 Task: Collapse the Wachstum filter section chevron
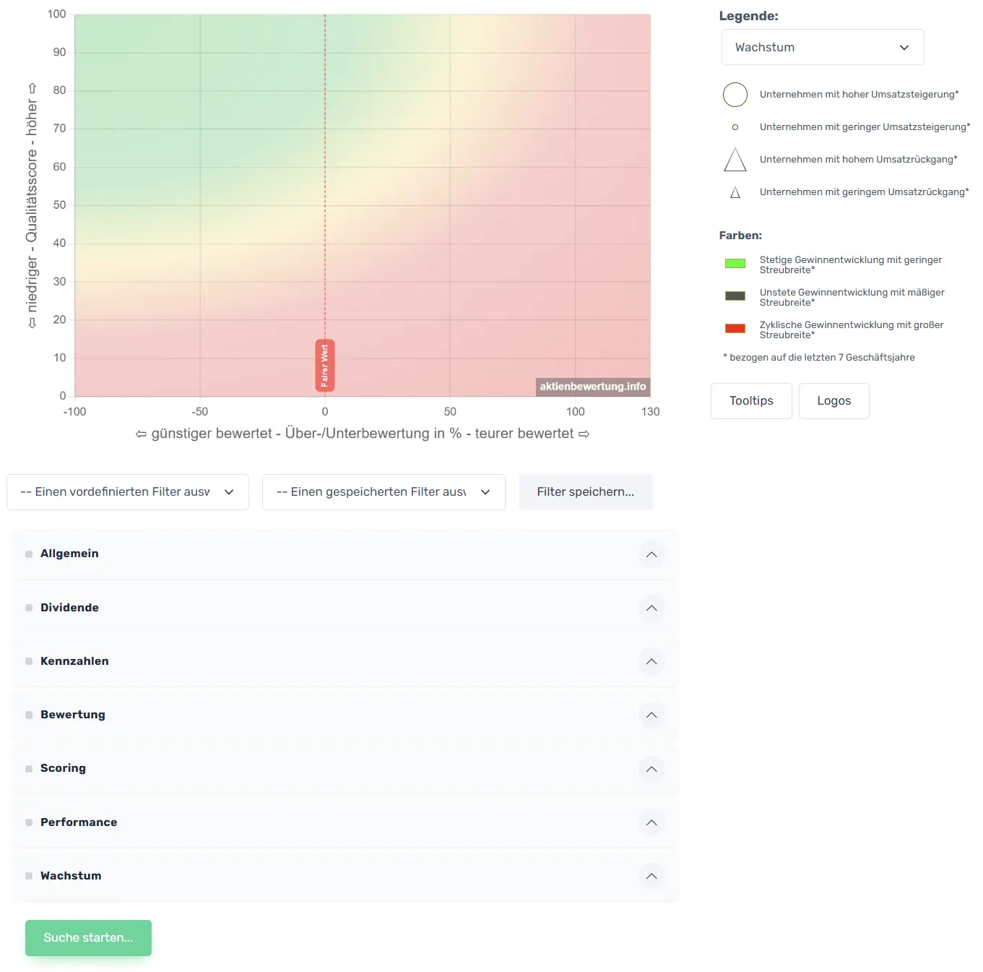(x=651, y=876)
